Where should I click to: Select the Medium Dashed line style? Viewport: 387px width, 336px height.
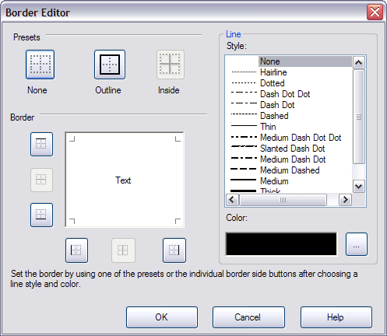(x=289, y=170)
